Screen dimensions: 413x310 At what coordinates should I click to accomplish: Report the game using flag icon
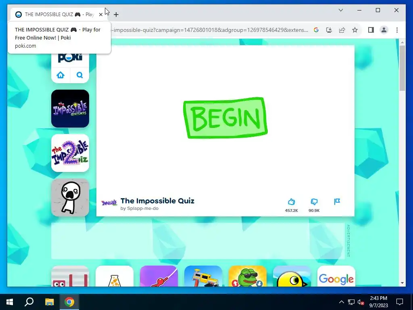pos(337,202)
